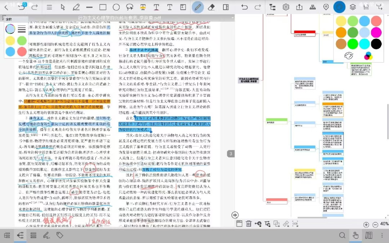Viewport: 389px width, 243px height.
Task: Select the text box tool
Action: (183, 7)
